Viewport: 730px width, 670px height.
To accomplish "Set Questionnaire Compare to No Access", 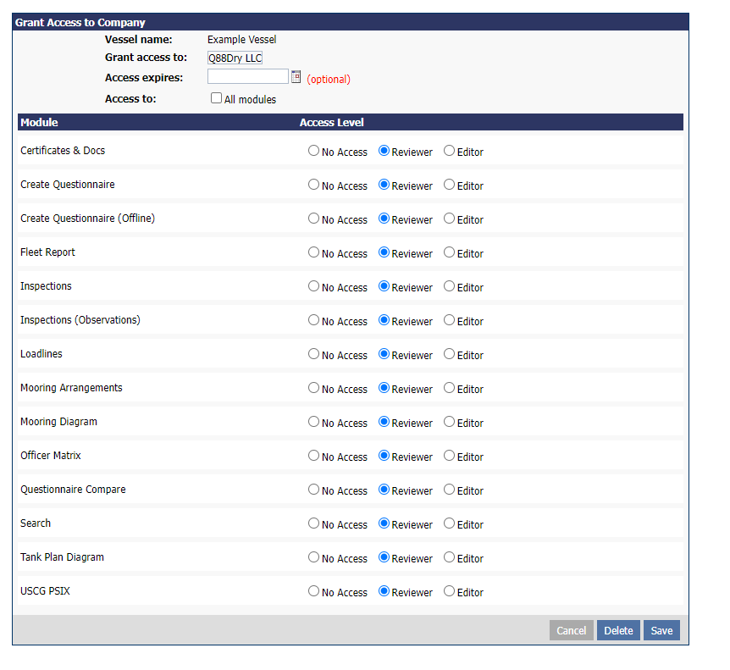I will 313,490.
